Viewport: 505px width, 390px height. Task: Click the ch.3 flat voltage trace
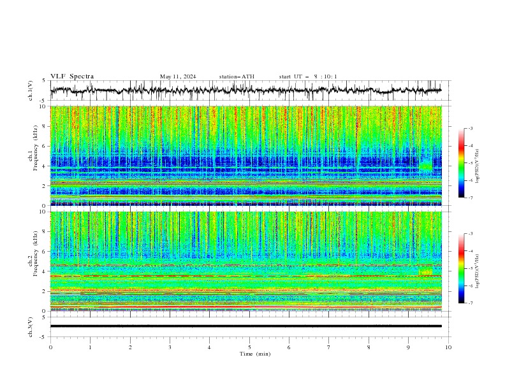245,326
